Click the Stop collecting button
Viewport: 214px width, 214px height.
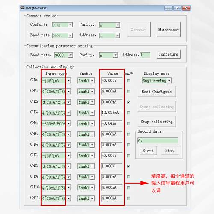(x=157, y=122)
